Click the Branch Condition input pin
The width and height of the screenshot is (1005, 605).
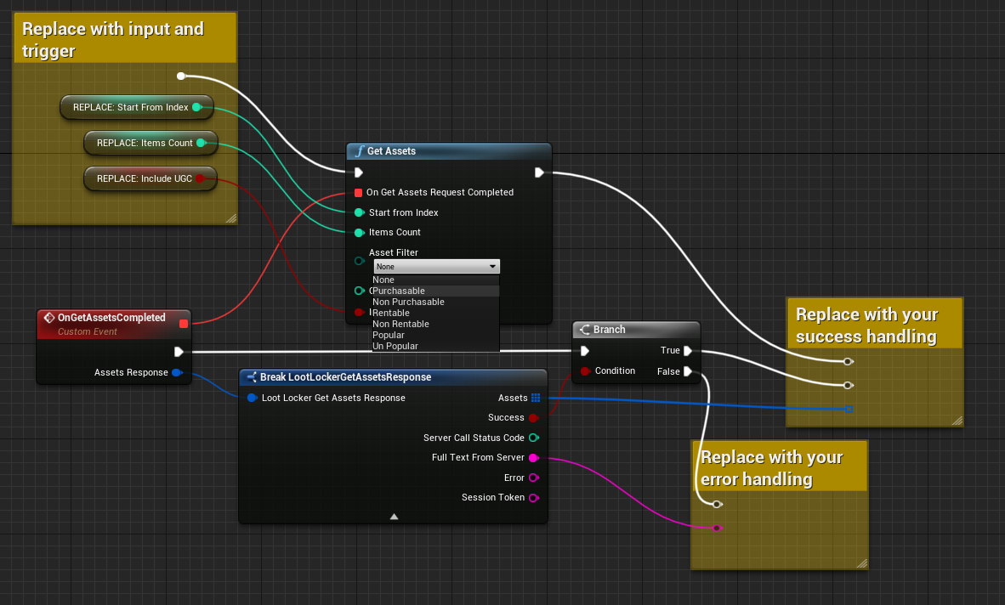(x=585, y=371)
